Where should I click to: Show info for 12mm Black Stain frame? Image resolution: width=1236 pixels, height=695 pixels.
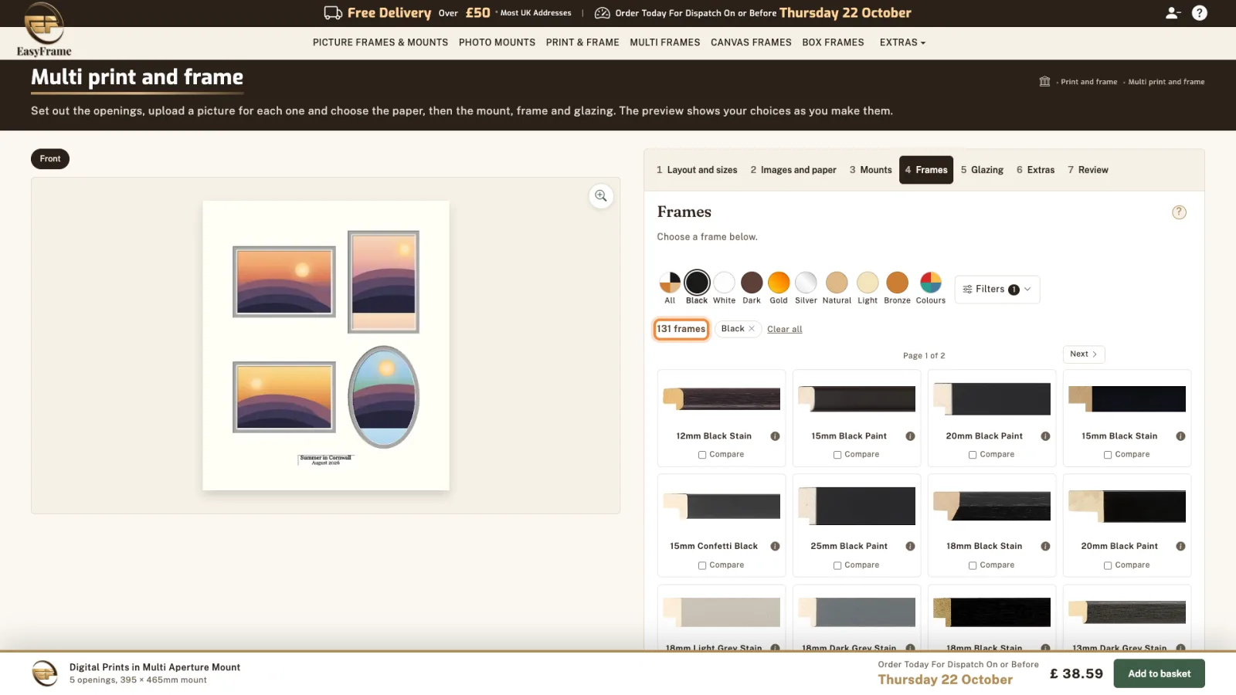(x=775, y=436)
